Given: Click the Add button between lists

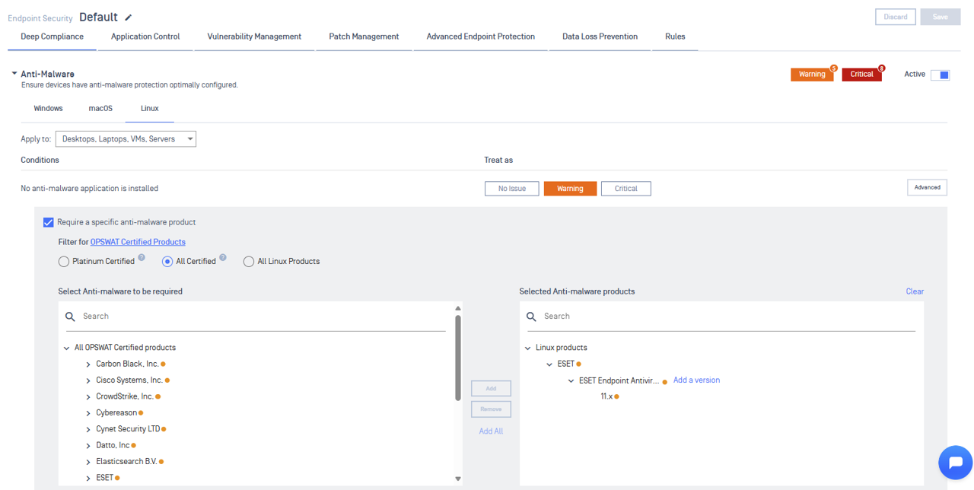Looking at the screenshot, I should pyautogui.click(x=491, y=389).
